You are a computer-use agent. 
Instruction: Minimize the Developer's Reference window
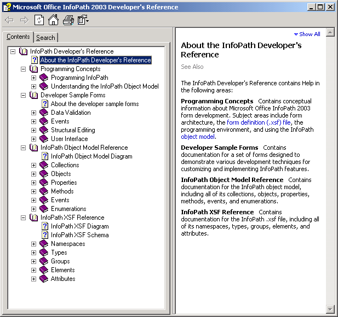(x=311, y=7)
